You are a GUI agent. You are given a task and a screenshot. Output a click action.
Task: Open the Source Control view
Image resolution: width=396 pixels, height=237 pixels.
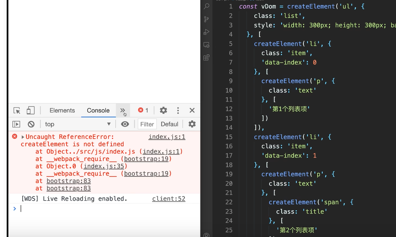[206, 19]
